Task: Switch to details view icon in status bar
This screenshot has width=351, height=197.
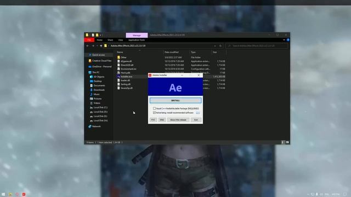Action: [282, 142]
